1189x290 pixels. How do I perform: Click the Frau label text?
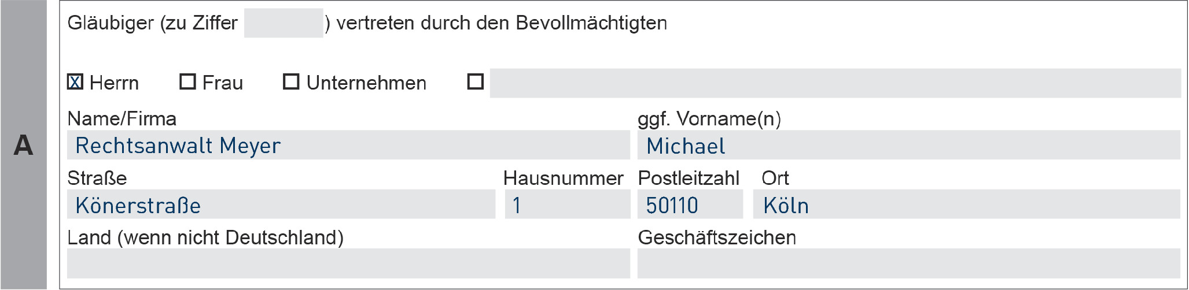pos(223,83)
